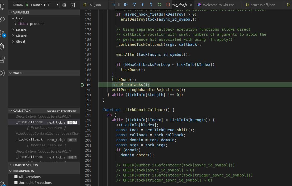Open the GitLens view in activity bar
Screen dimensions: 292x186
(2, 73)
